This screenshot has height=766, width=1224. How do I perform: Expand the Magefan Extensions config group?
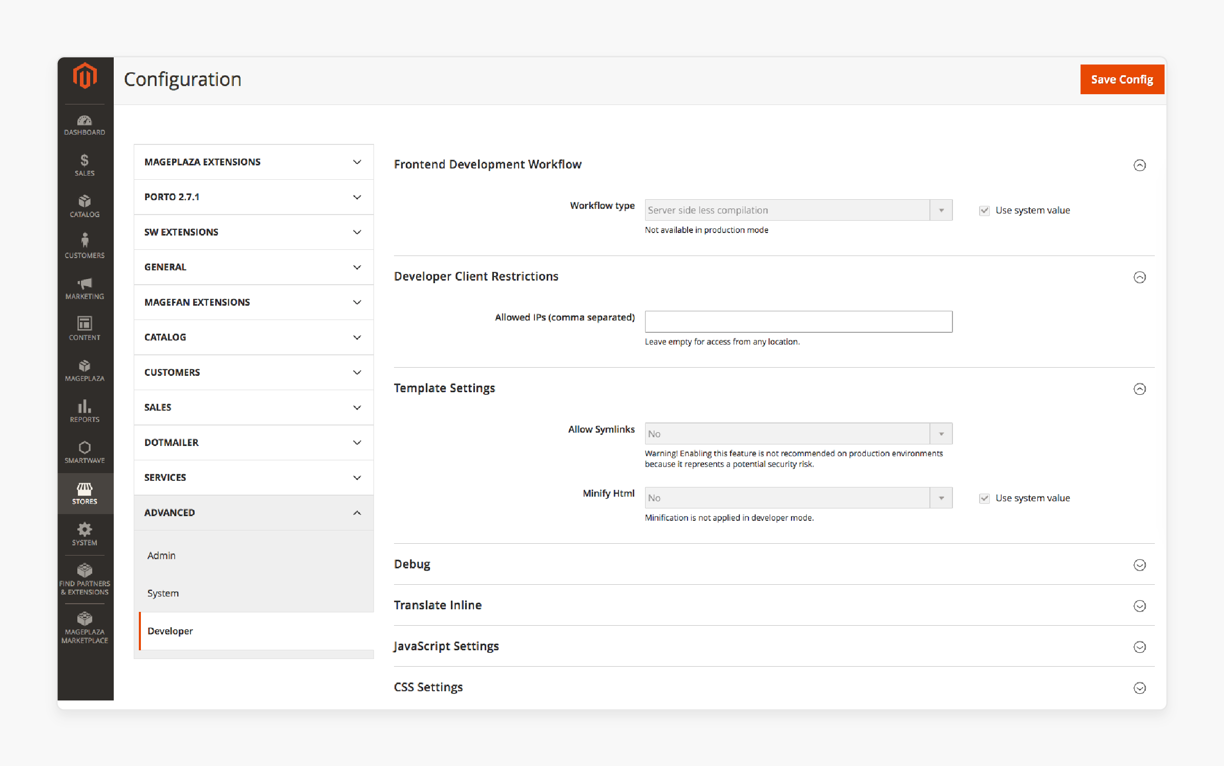(254, 302)
